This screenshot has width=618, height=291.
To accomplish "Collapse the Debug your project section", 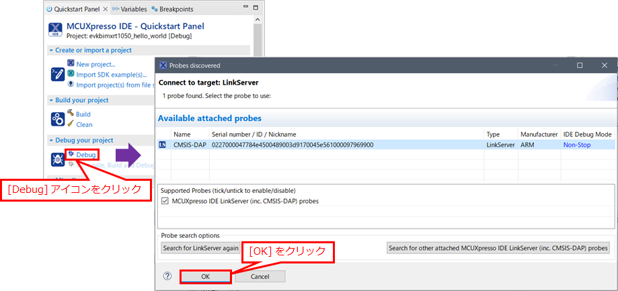I will (51, 140).
